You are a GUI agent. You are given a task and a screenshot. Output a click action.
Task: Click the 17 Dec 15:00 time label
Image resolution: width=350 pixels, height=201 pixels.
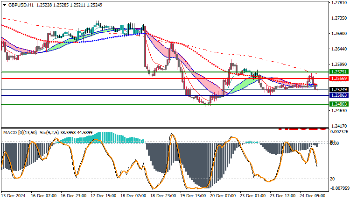point(103,196)
